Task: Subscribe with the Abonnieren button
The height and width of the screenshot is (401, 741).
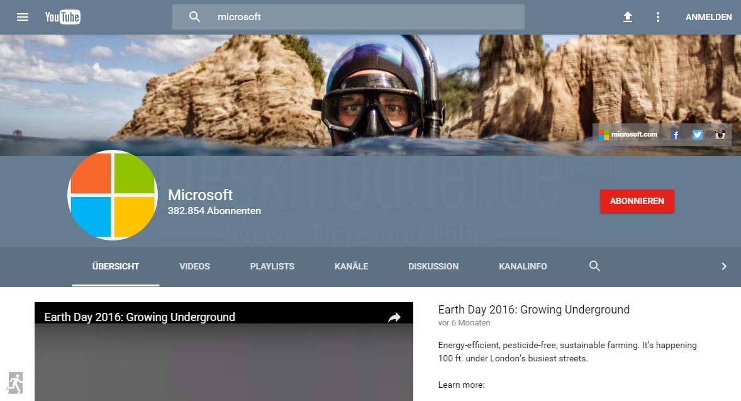Action: point(637,201)
